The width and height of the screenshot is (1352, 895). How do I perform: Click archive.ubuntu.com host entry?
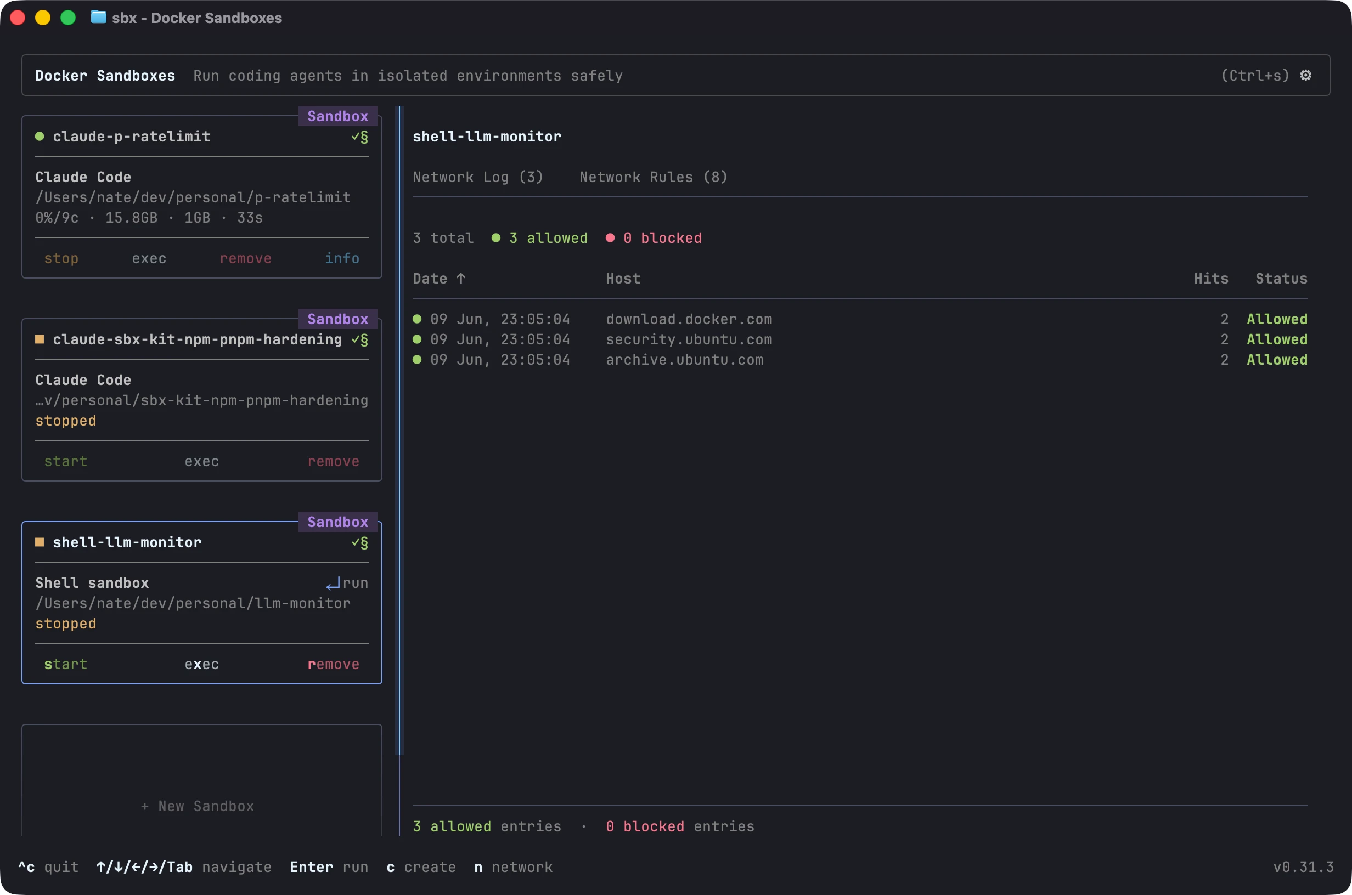click(x=685, y=360)
